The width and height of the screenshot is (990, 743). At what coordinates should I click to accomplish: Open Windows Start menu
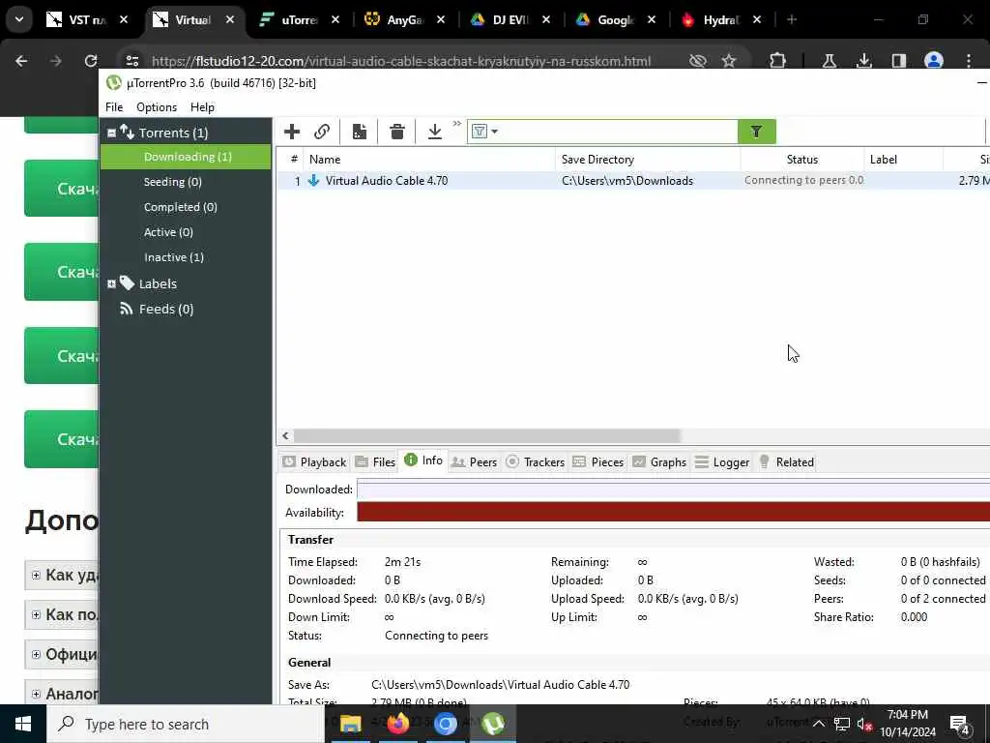tap(23, 724)
